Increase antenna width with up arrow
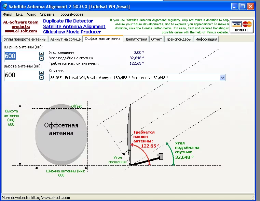The width and height of the screenshot is (260, 201). click(x=42, y=54)
